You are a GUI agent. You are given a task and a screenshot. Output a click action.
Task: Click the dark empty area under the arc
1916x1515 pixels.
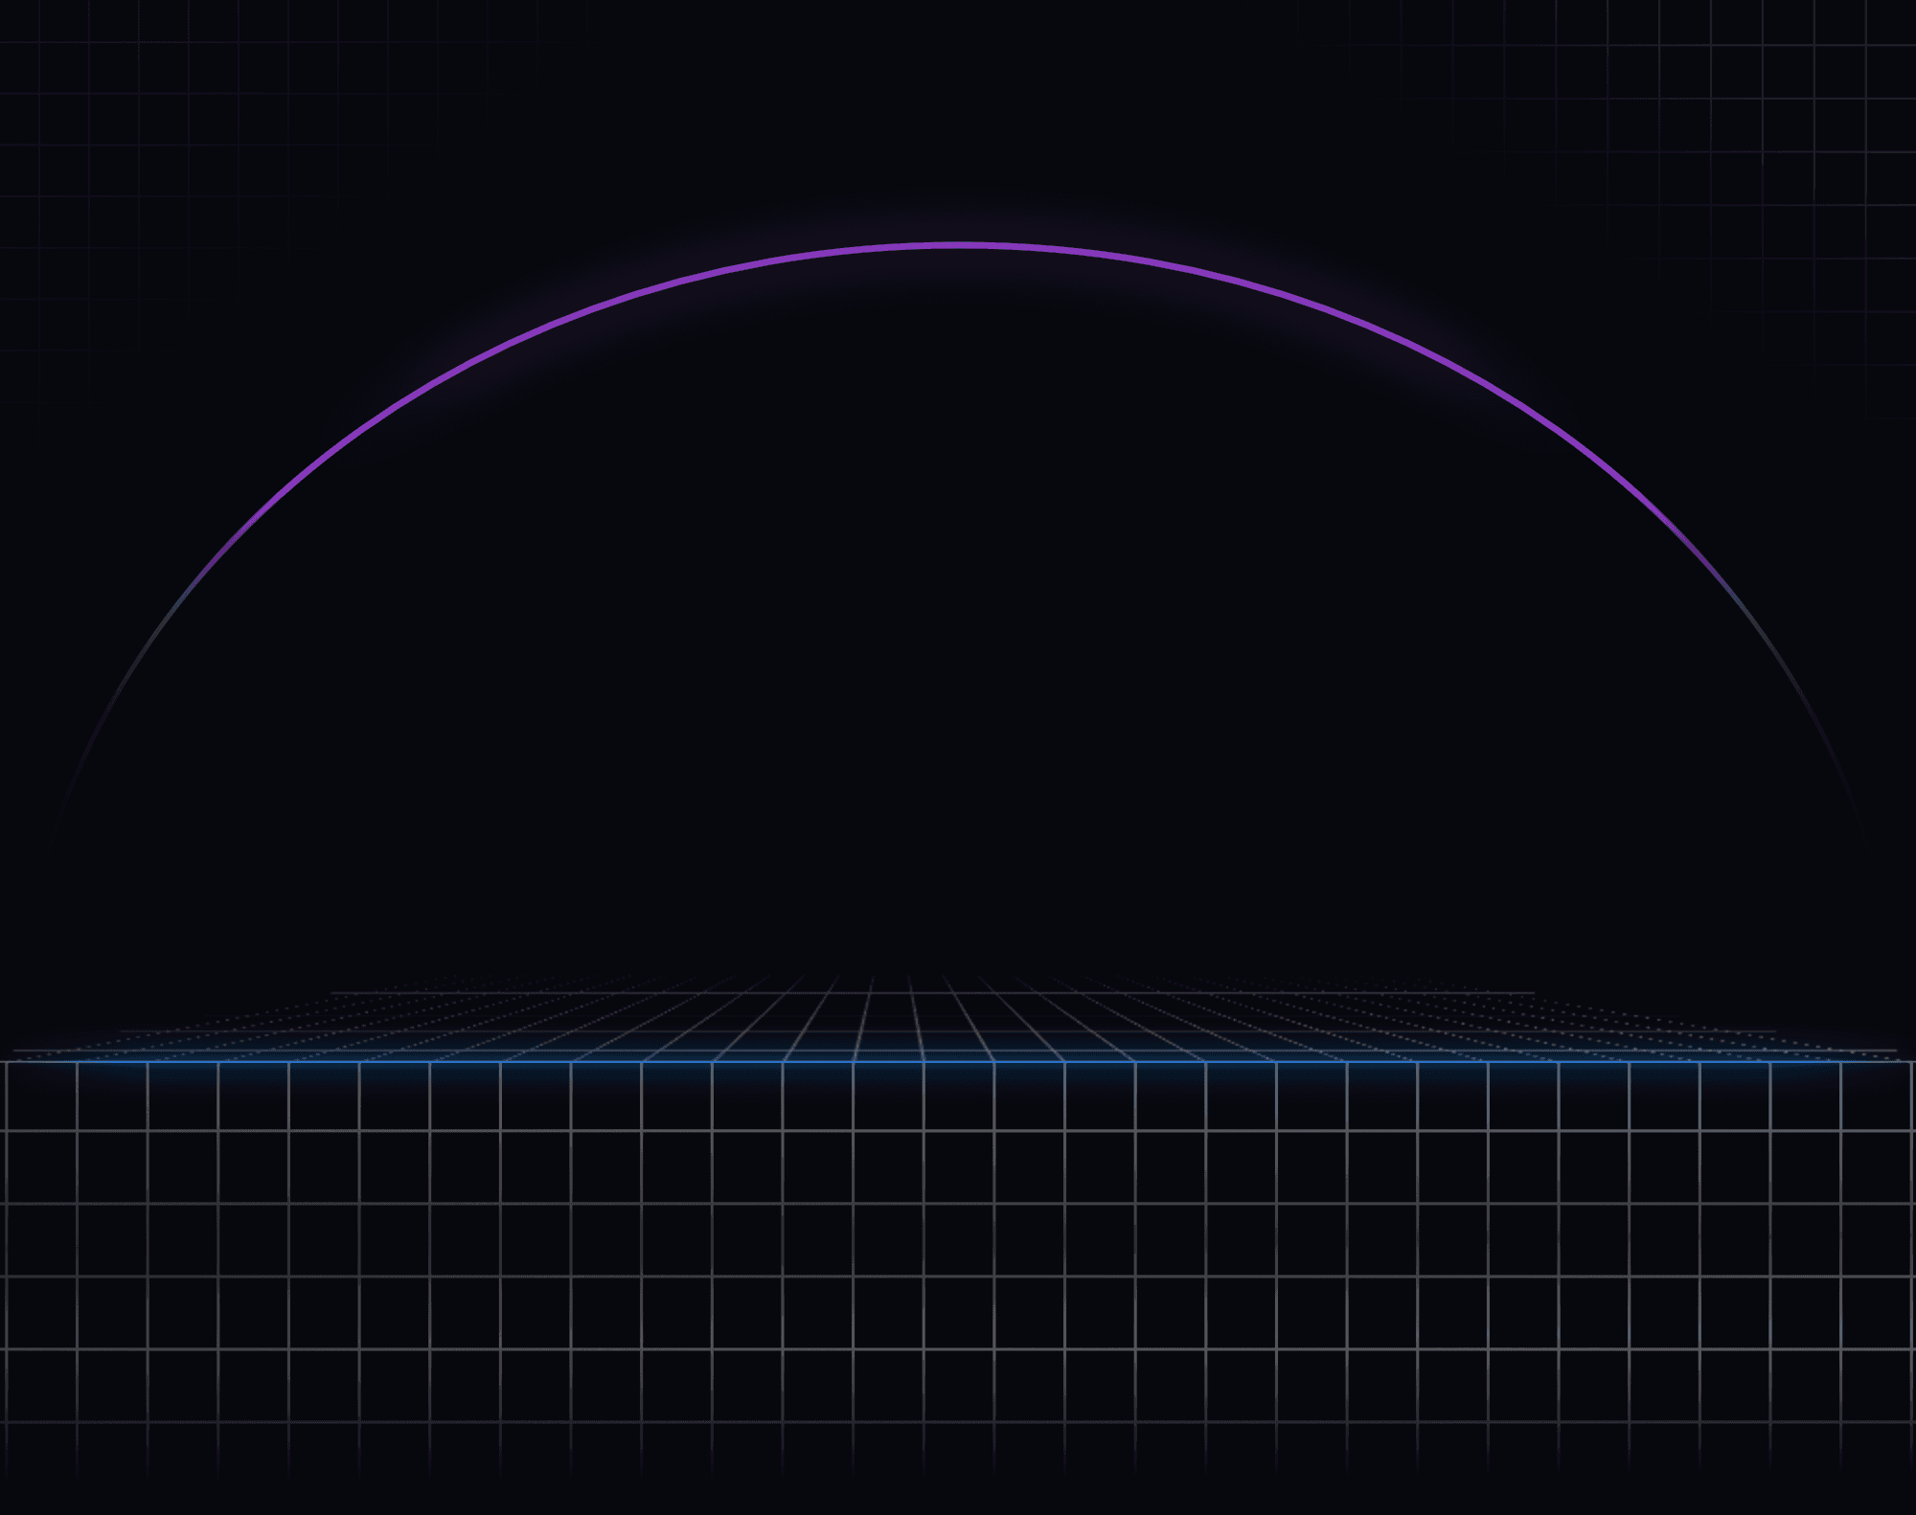click(x=958, y=622)
